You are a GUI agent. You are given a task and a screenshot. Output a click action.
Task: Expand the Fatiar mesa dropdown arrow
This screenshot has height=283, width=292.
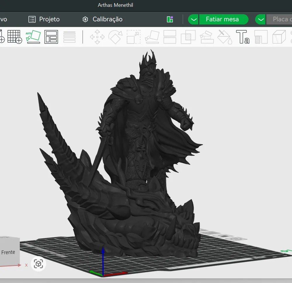(194, 19)
